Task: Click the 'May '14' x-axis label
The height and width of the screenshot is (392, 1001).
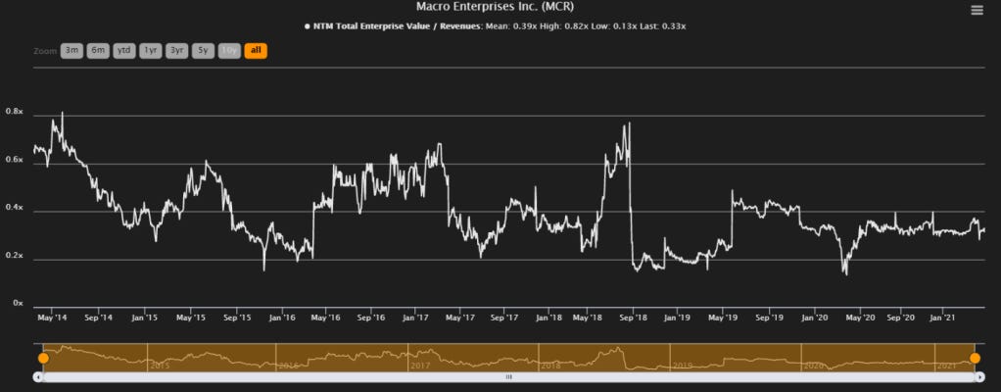Action: (53, 318)
